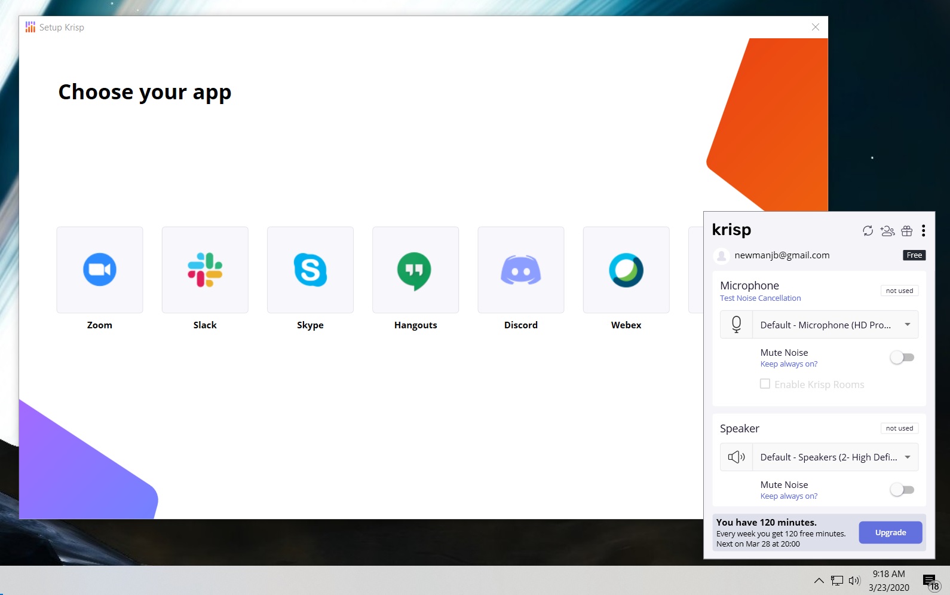
Task: Close the Setup Krisp window
Action: click(816, 27)
